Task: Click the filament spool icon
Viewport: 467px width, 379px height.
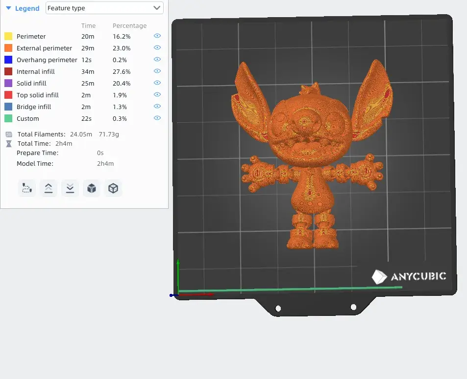Action: tap(9, 134)
